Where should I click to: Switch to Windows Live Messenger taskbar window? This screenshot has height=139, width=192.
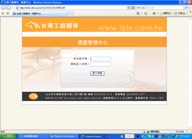(x=64, y=136)
